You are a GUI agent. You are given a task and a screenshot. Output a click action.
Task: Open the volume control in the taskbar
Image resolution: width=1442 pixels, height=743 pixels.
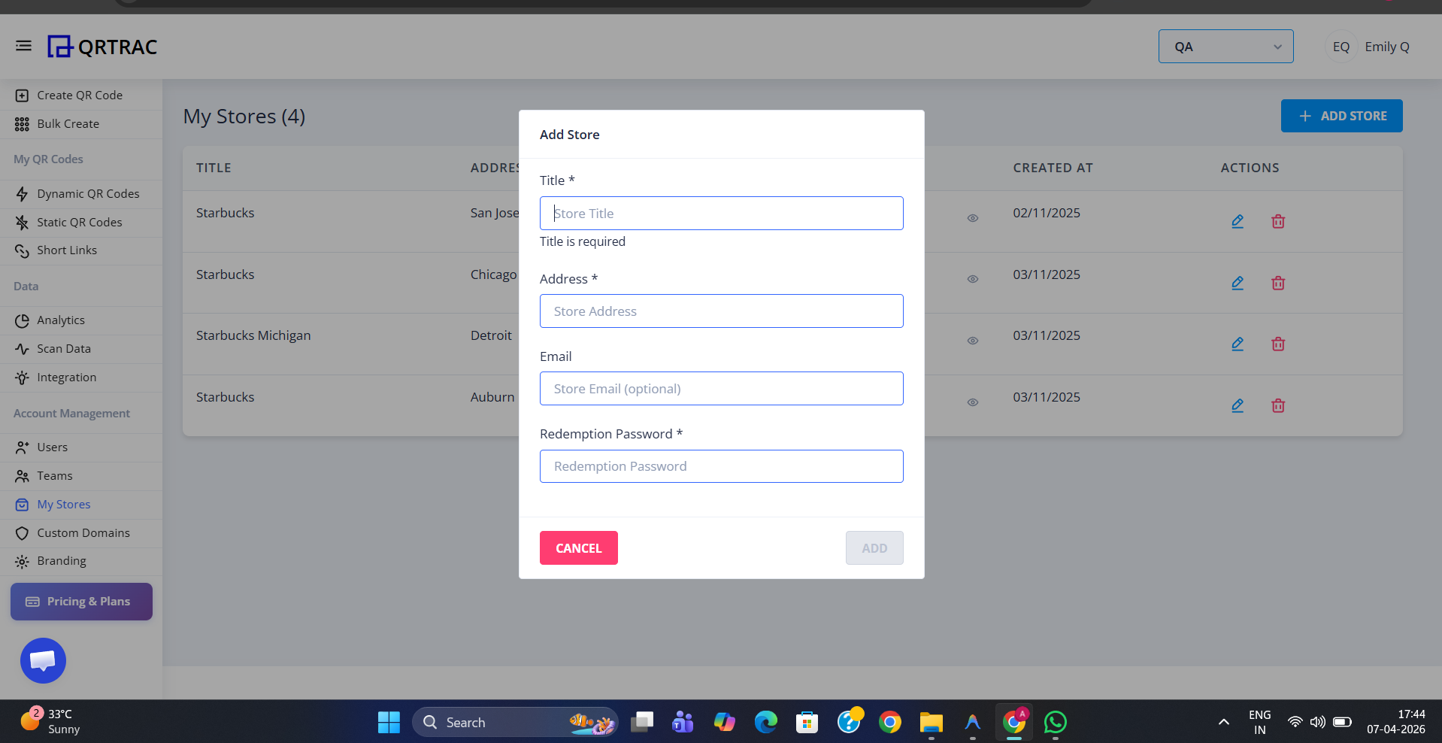point(1317,722)
